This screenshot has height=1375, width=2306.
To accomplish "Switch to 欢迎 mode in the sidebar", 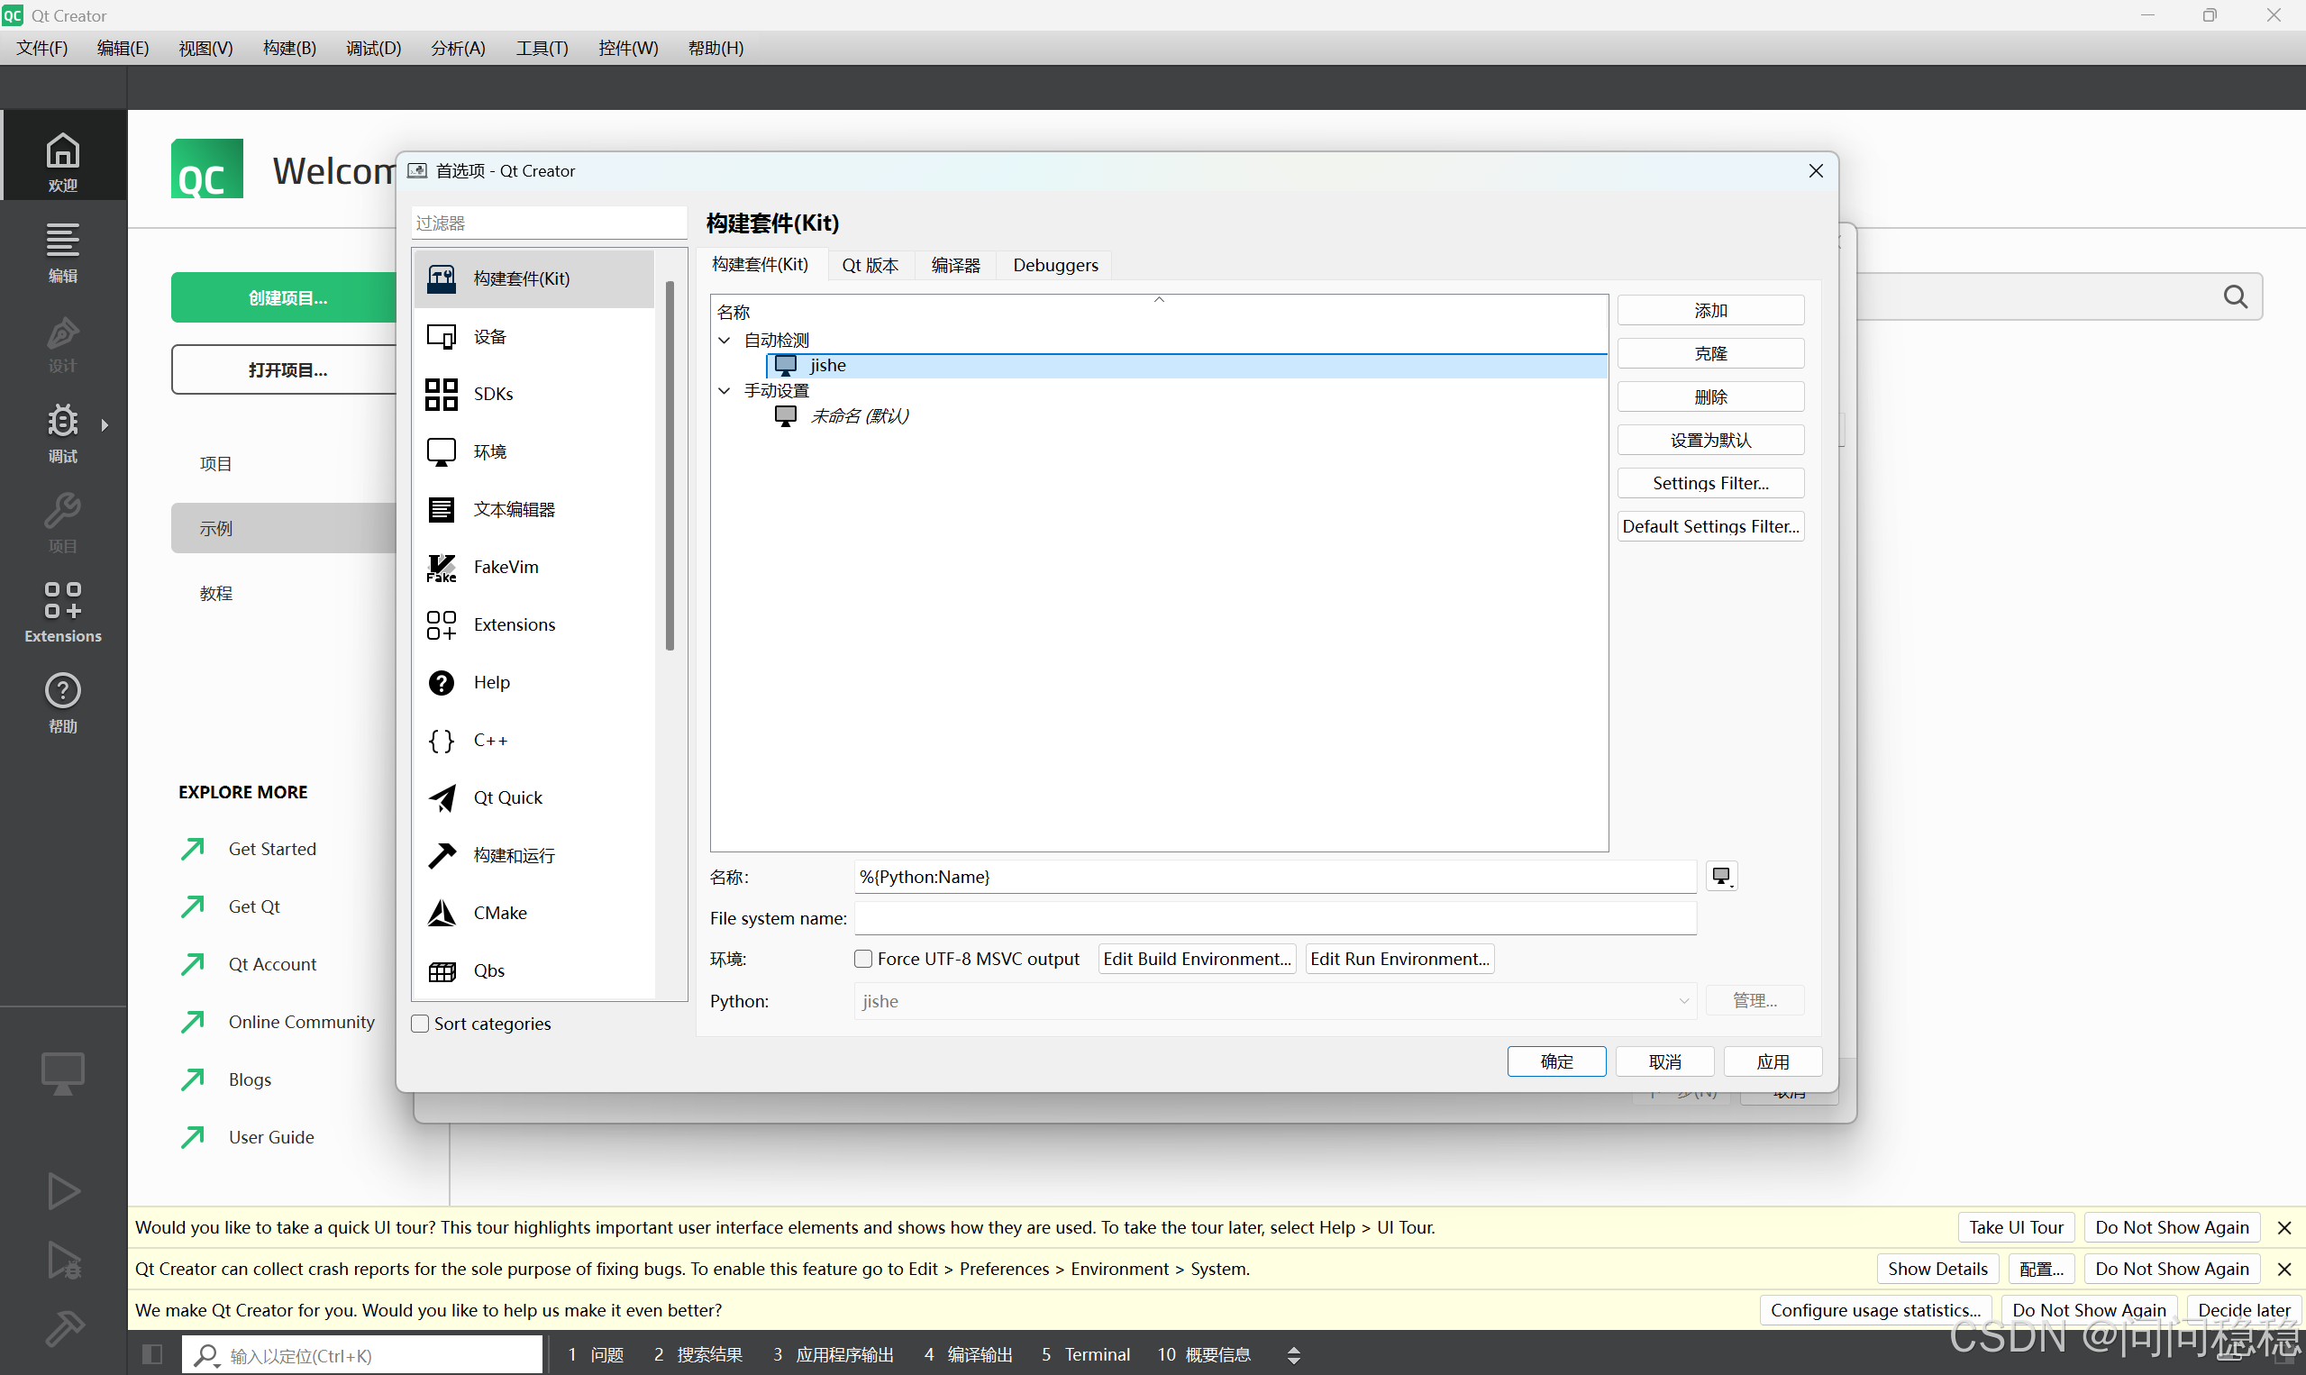I will click(x=62, y=158).
